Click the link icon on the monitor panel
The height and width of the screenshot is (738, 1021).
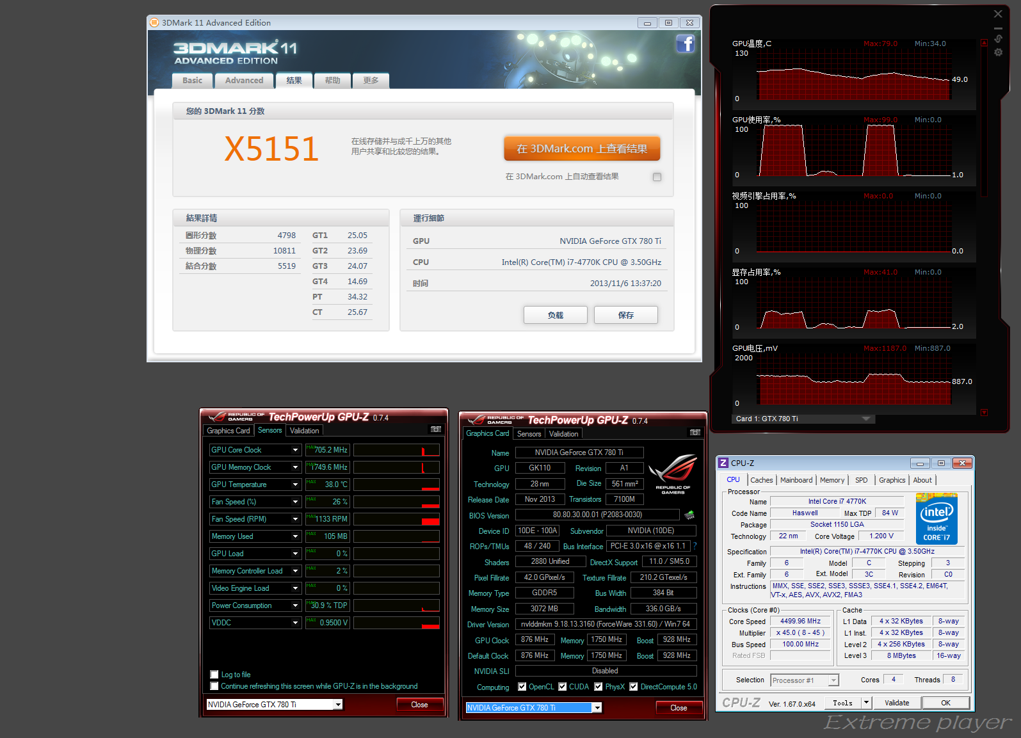point(998,39)
